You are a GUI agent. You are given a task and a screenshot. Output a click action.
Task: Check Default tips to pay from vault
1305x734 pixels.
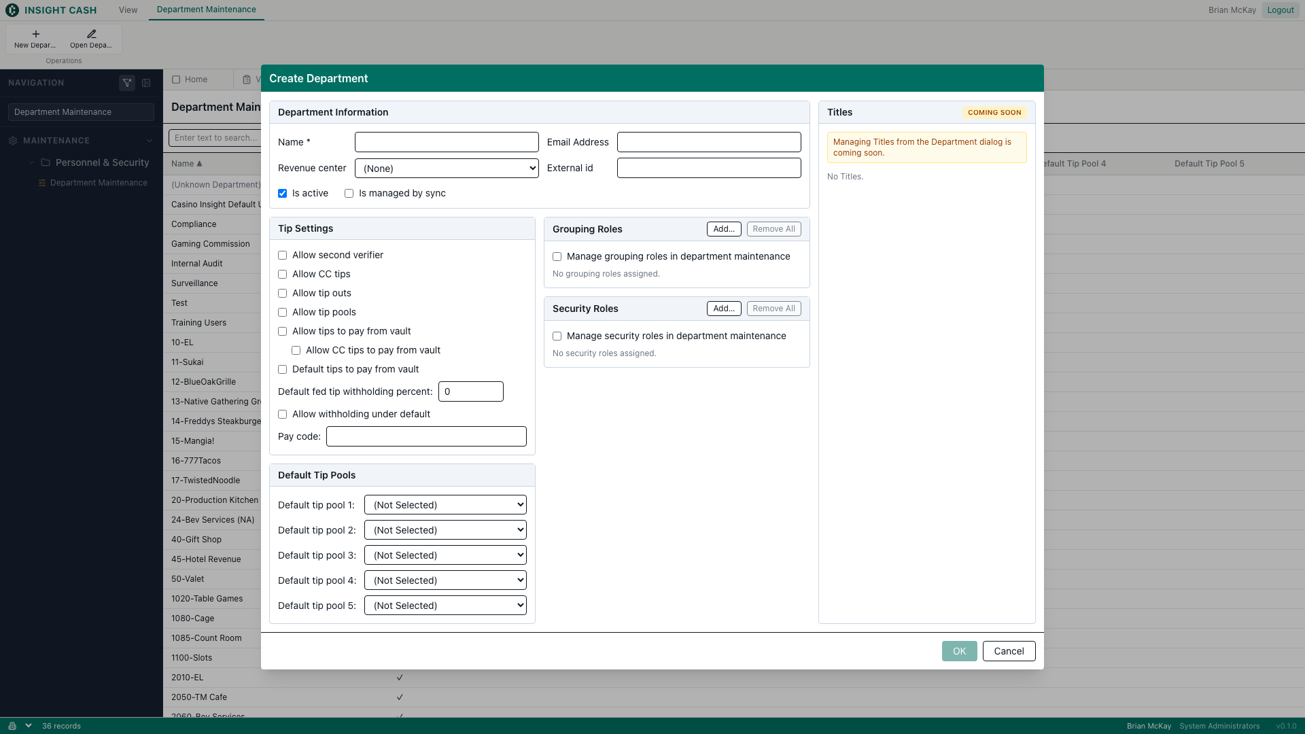coord(282,370)
